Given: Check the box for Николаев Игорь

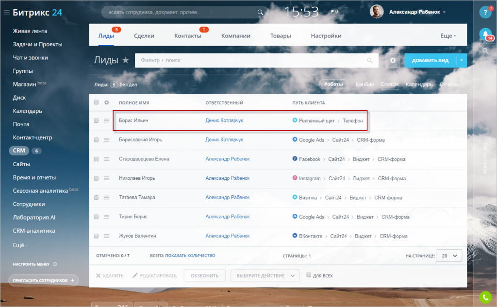Looking at the screenshot, I should click(96, 178).
